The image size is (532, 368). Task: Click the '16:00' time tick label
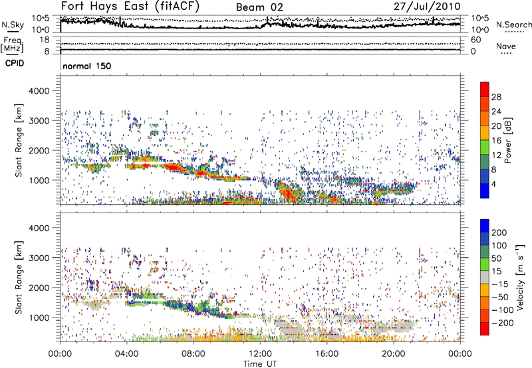(327, 354)
